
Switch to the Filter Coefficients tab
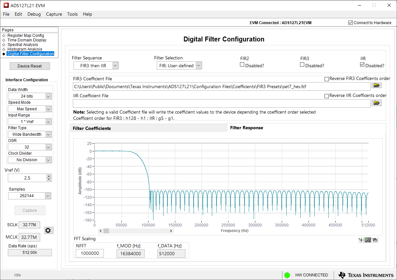[x=92, y=128]
